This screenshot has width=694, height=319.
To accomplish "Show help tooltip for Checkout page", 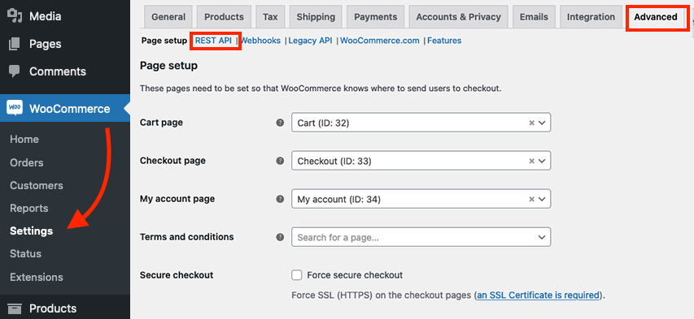I will click(280, 161).
